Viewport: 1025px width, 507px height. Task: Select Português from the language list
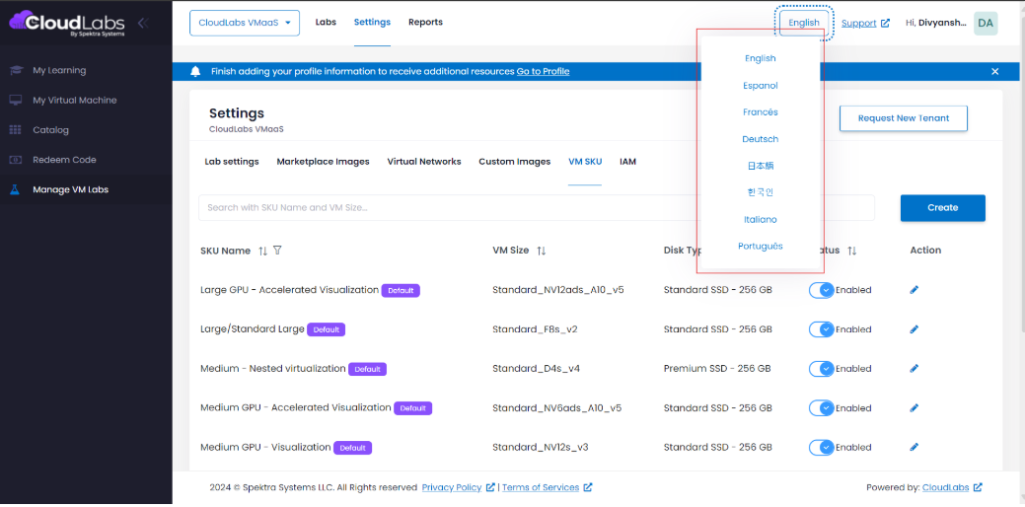(x=761, y=247)
